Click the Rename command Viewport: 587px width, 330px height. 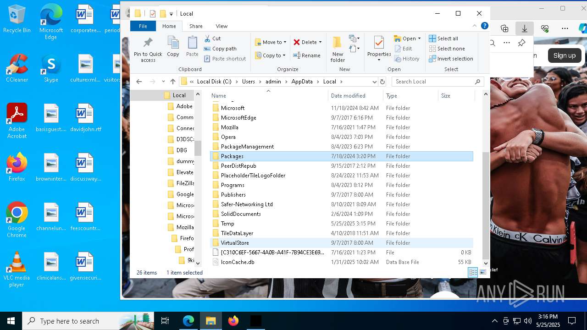(x=307, y=55)
